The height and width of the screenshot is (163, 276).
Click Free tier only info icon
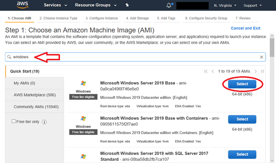44,122
